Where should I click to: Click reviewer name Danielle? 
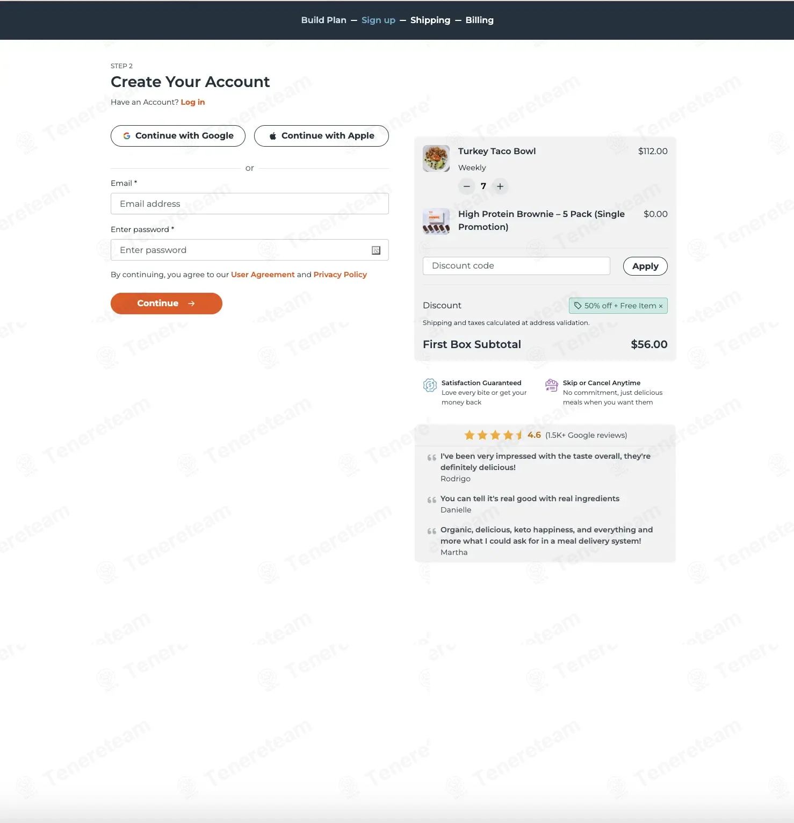pos(456,510)
